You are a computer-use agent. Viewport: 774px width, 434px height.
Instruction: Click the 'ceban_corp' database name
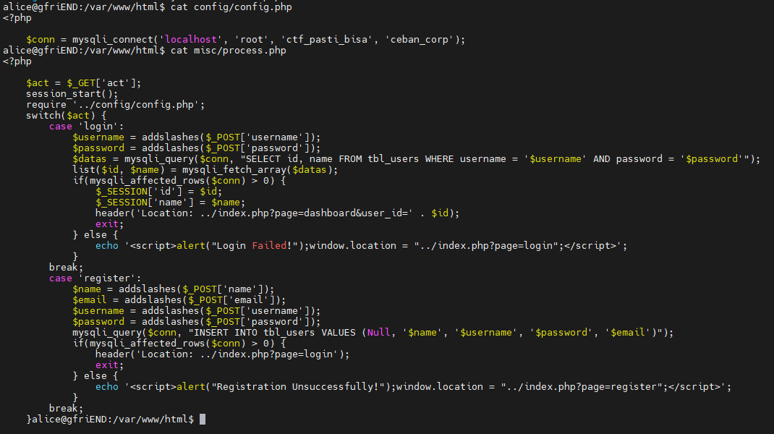(x=419, y=40)
